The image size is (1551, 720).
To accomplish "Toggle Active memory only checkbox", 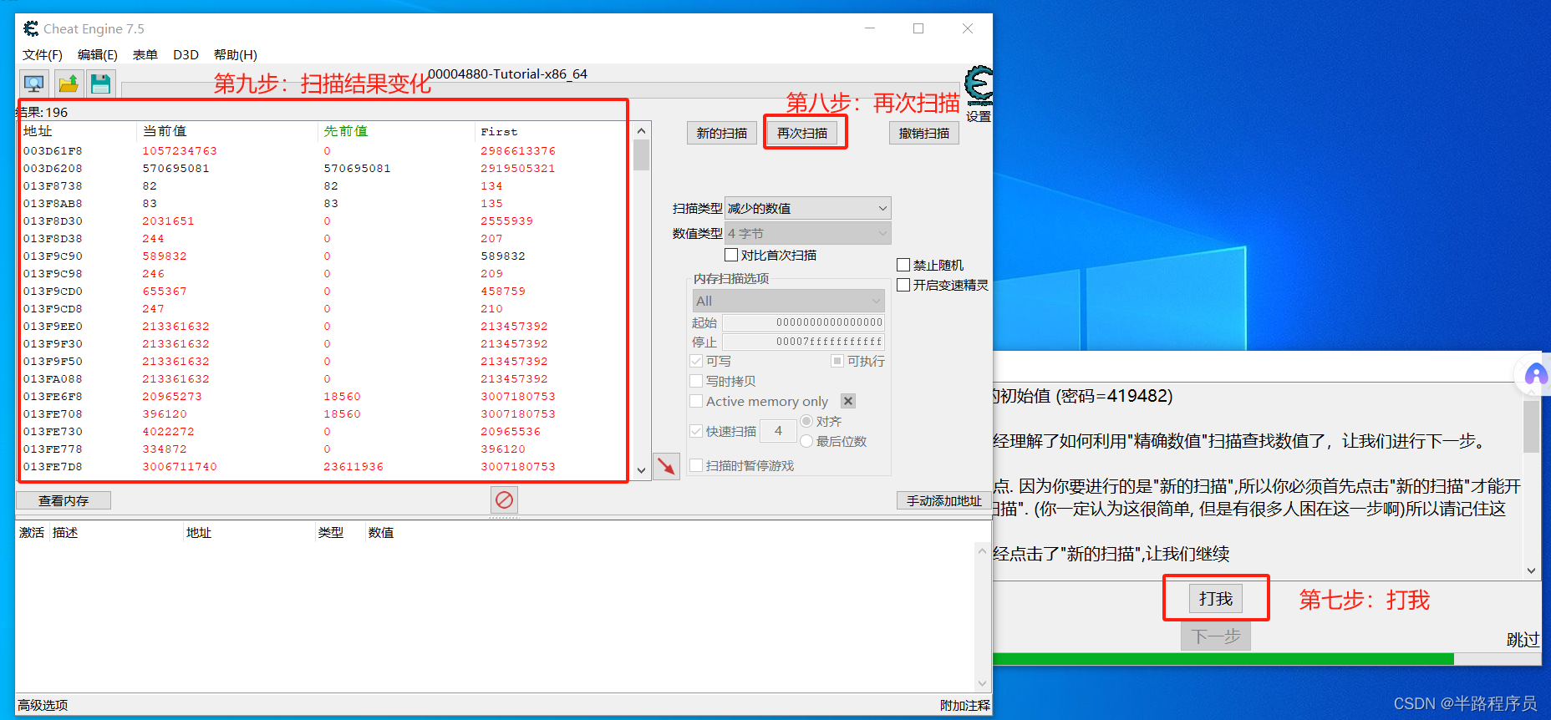I will (696, 401).
